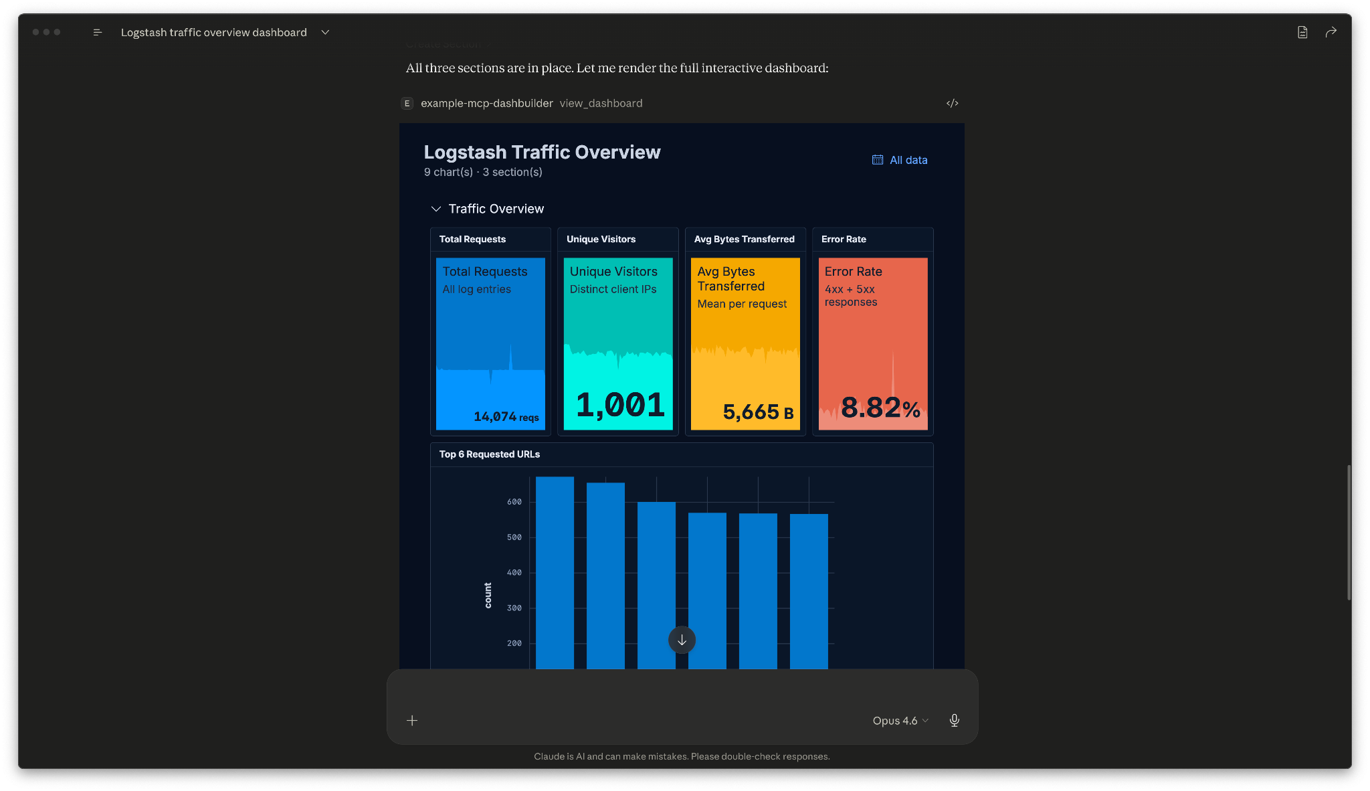Image resolution: width=1370 pixels, height=791 pixels.
Task: Show the view_dashboard code brackets icon
Action: (952, 103)
